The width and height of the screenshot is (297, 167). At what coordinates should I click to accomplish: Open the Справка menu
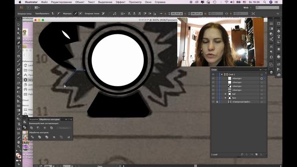coord(160,2)
